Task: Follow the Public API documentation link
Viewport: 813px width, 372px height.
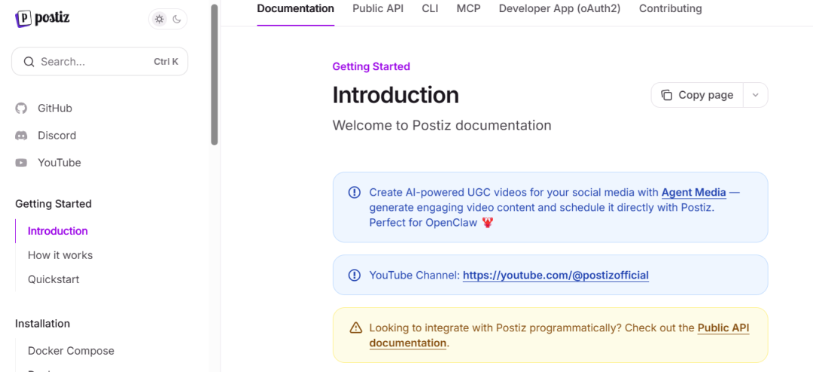Action: (x=723, y=328)
